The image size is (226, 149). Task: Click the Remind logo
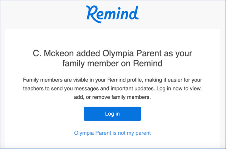pos(112,13)
